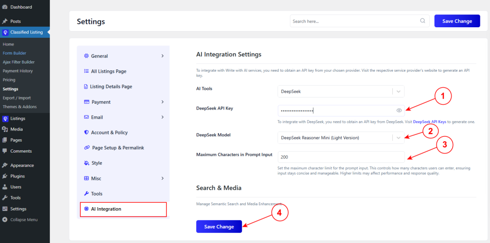Open Themes & Addons submenu item
Screen dimensions: 490x243
[x=20, y=107]
